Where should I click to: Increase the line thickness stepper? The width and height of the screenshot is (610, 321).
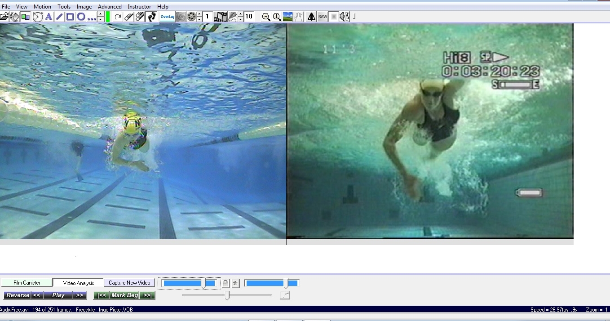coord(101,14)
